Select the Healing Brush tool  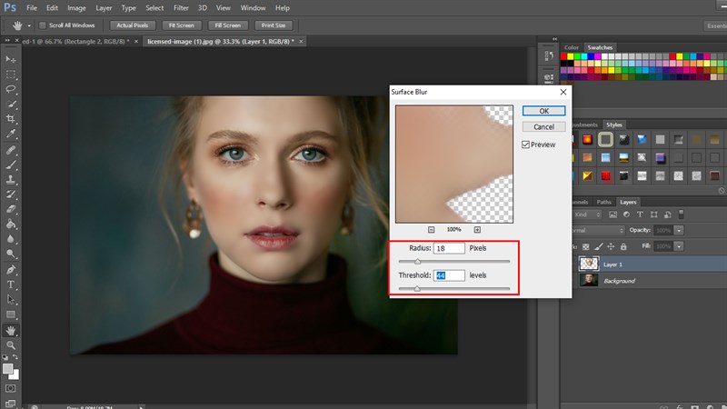[x=11, y=150]
